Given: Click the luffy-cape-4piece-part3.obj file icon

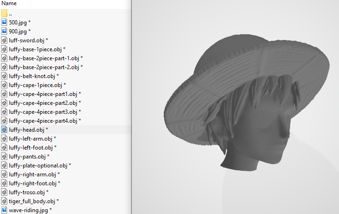Looking at the screenshot, I should click(x=4, y=112).
